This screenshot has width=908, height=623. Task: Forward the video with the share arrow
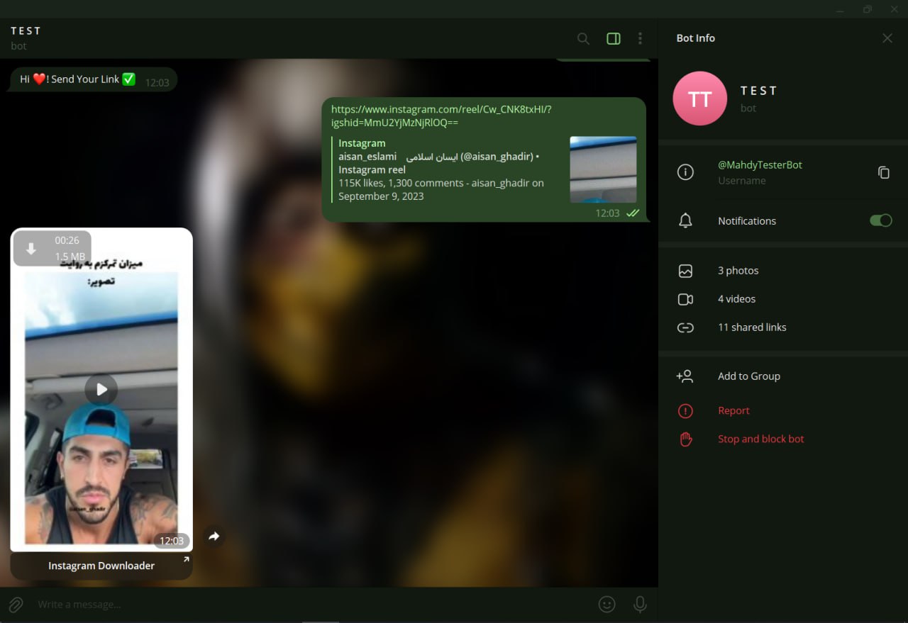[214, 537]
